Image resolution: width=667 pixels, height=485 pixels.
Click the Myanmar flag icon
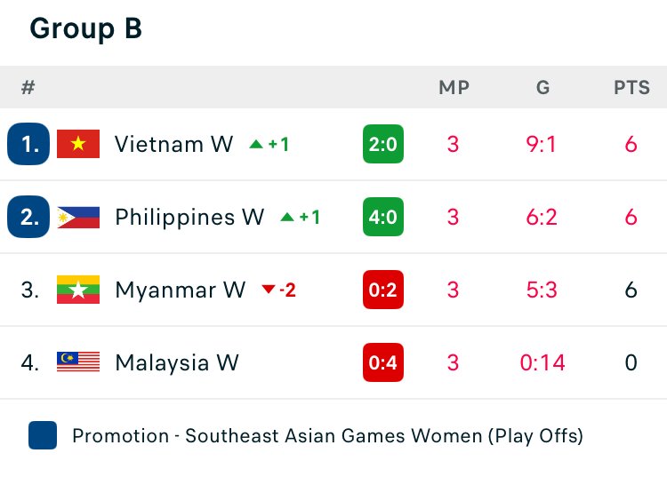click(78, 290)
